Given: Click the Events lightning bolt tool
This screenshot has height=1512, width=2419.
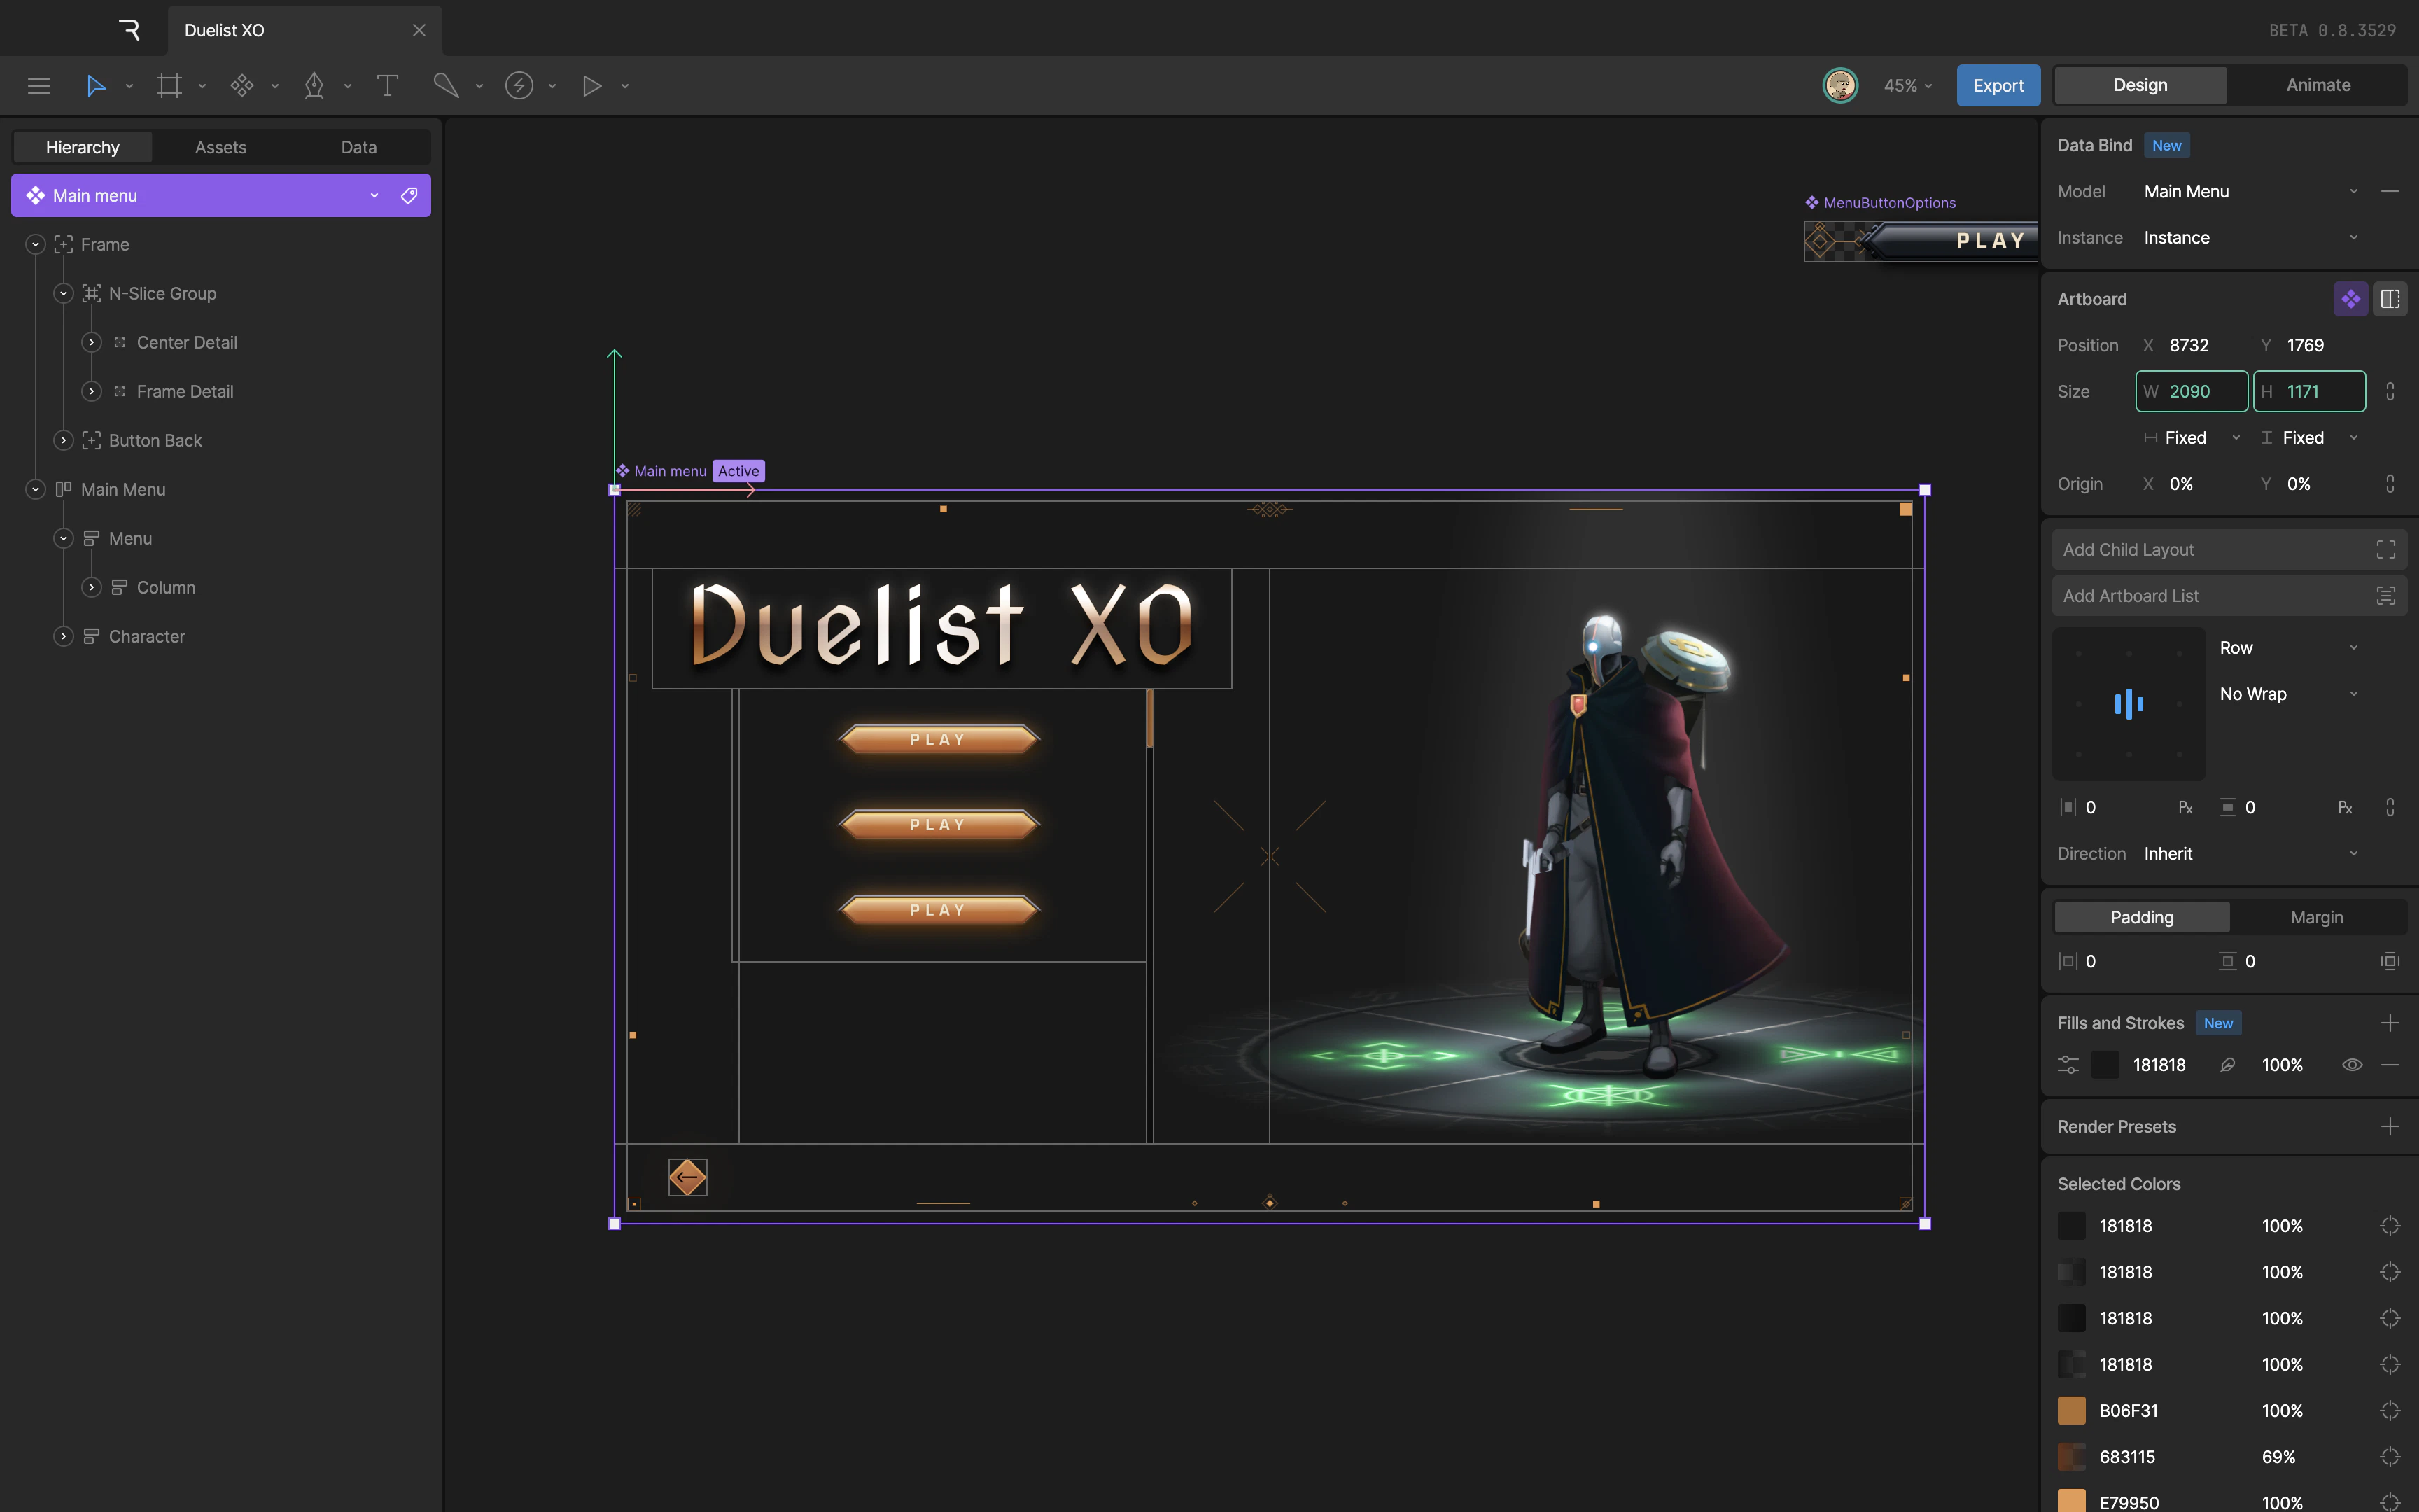Looking at the screenshot, I should click(519, 86).
